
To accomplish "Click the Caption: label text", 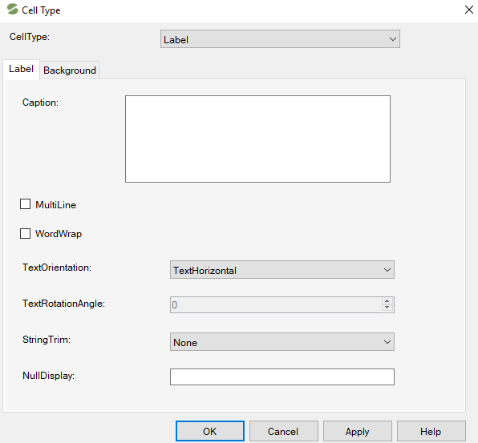I will coord(40,103).
